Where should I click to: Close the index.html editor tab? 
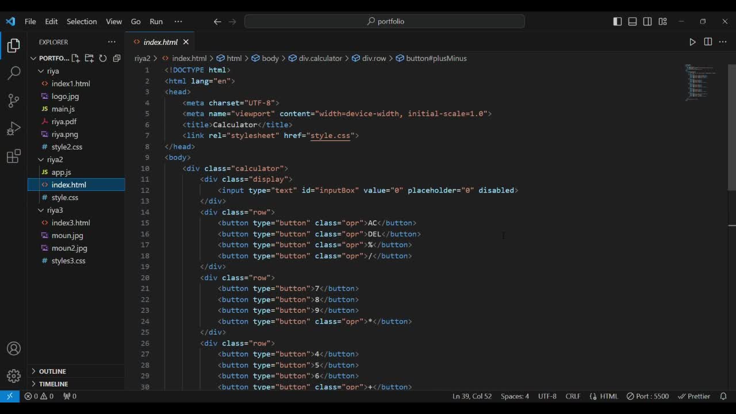186,42
